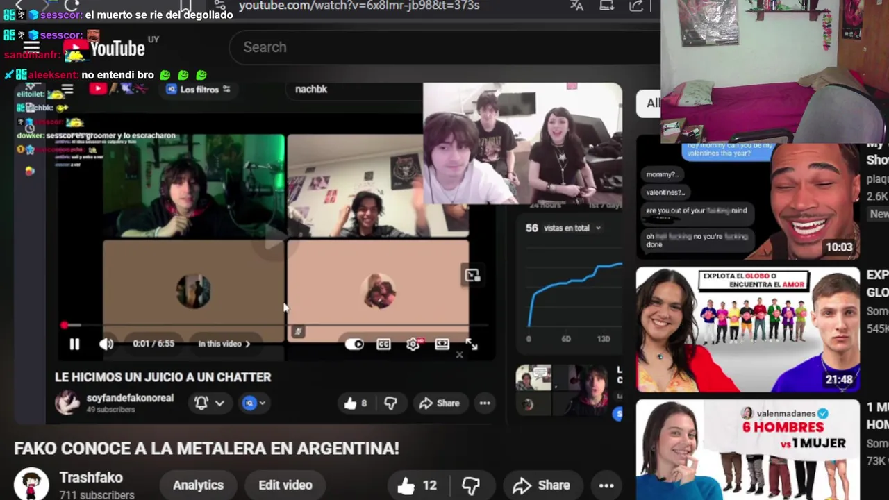Open player settings gear icon
Screen dimensions: 889x500
(x=413, y=344)
